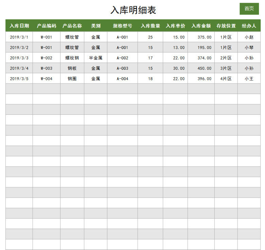Select location cell 2片区
Viewport: 265px width, 250px height.
pyautogui.click(x=226, y=58)
